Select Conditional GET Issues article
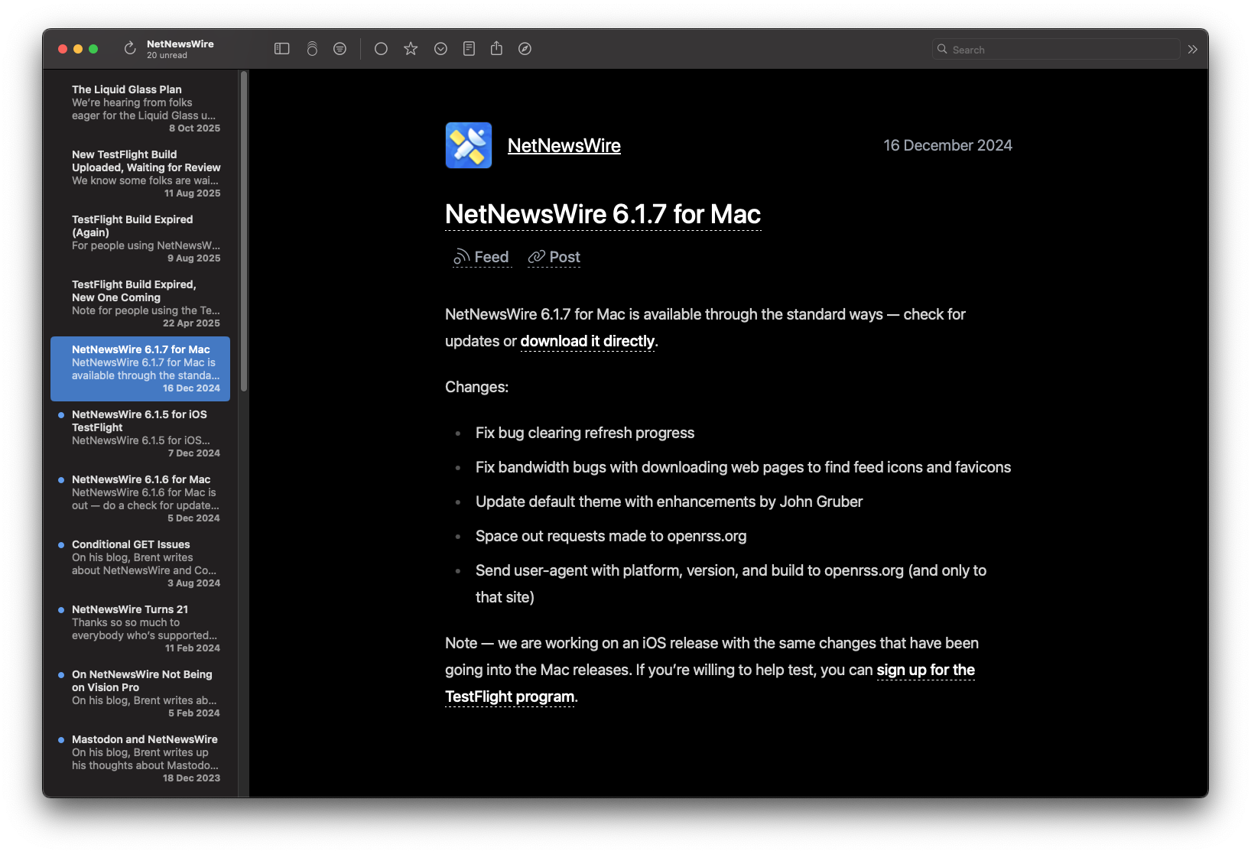The image size is (1251, 854). tap(141, 563)
